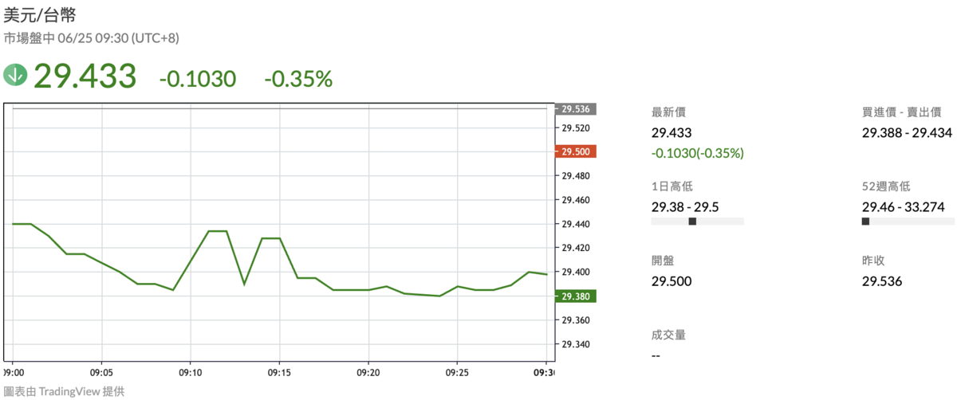Click the -0.35% change in the header
The height and width of the screenshot is (400, 957).
coord(298,79)
